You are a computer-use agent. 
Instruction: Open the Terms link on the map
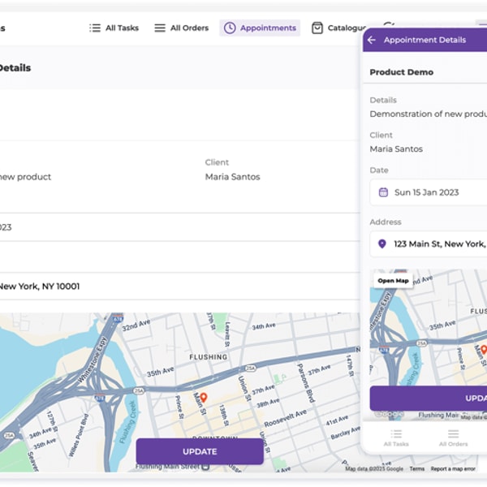coord(417,468)
